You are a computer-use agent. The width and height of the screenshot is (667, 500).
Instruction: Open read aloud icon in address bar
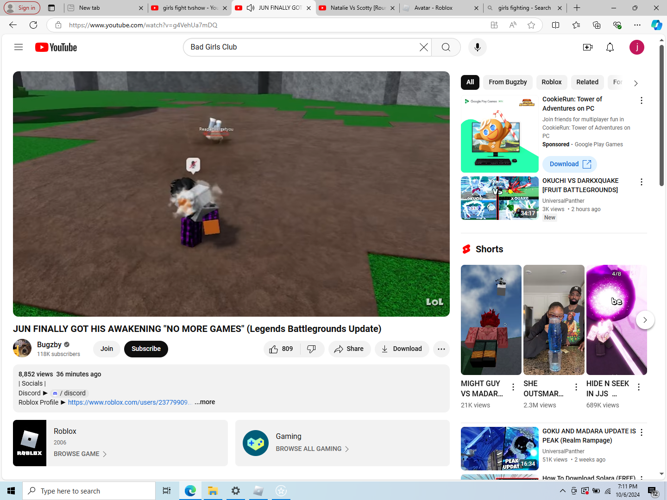pos(513,25)
